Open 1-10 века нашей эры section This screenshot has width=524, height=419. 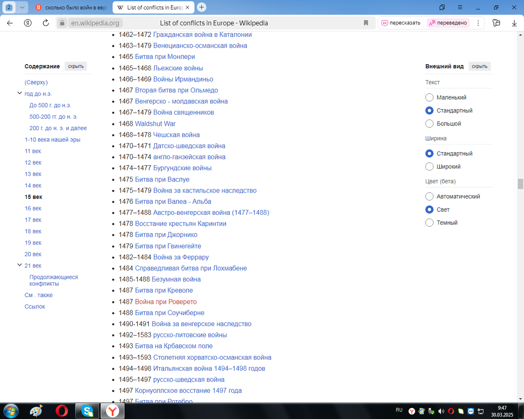[x=52, y=140]
